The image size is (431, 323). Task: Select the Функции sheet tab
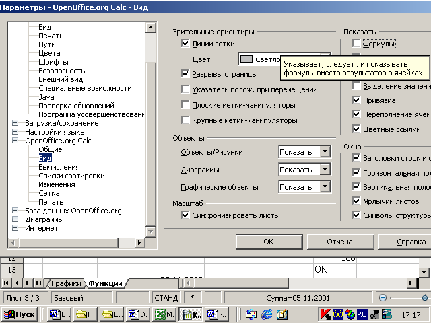coord(105,283)
